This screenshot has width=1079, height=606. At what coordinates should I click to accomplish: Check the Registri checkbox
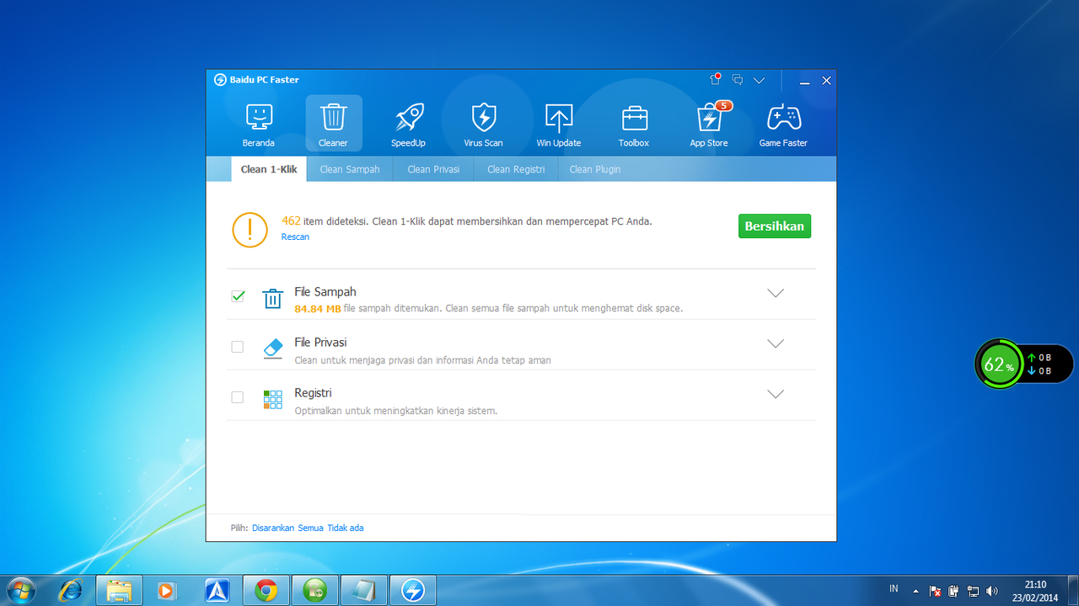tap(238, 397)
